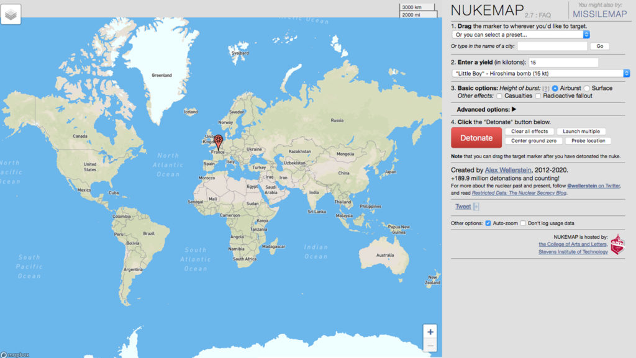Click the Mexico label on map
The width and height of the screenshot is (636, 358).
tap(84, 190)
